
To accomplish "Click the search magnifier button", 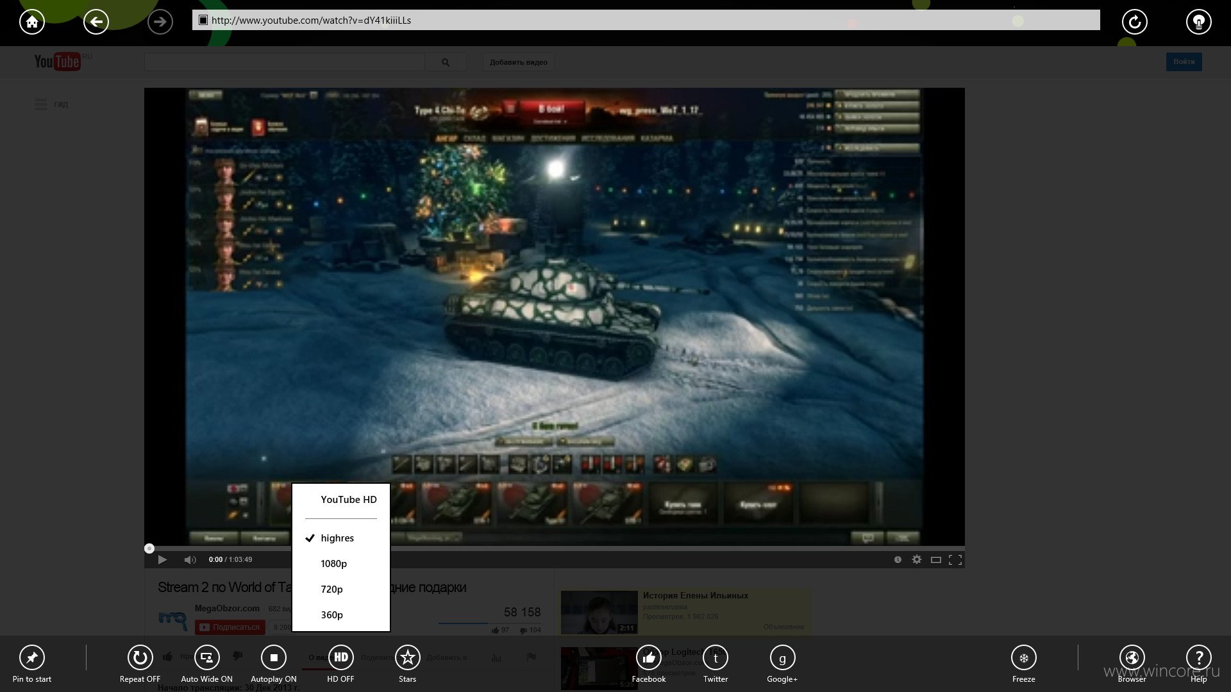I will coord(446,62).
